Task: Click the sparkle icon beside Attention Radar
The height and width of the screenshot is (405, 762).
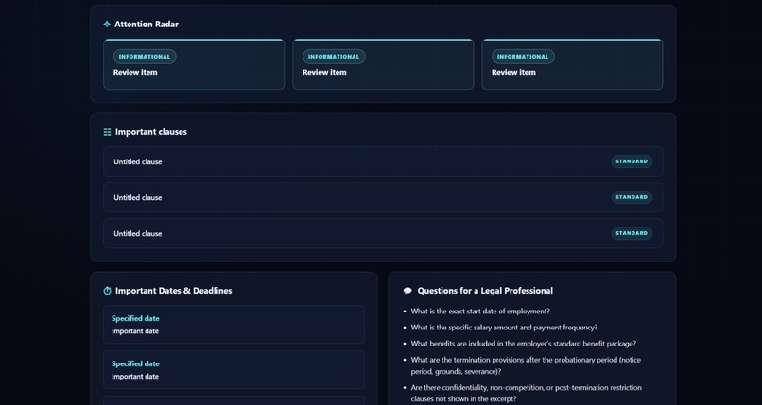Action: click(107, 25)
